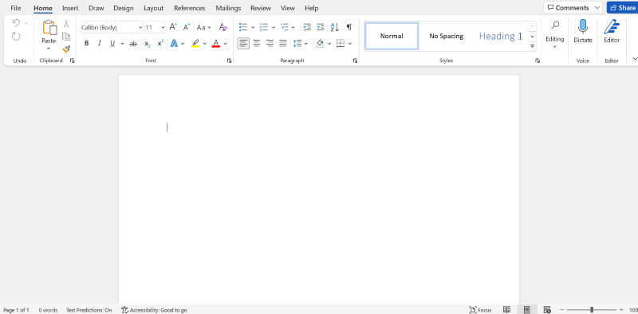
Task: Open the Editing mode dropdown
Action: [x=554, y=34]
